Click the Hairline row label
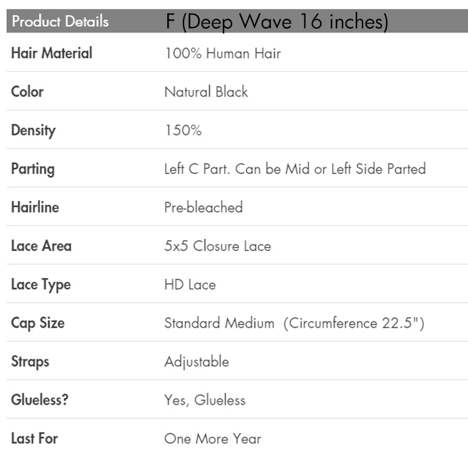 [35, 207]
